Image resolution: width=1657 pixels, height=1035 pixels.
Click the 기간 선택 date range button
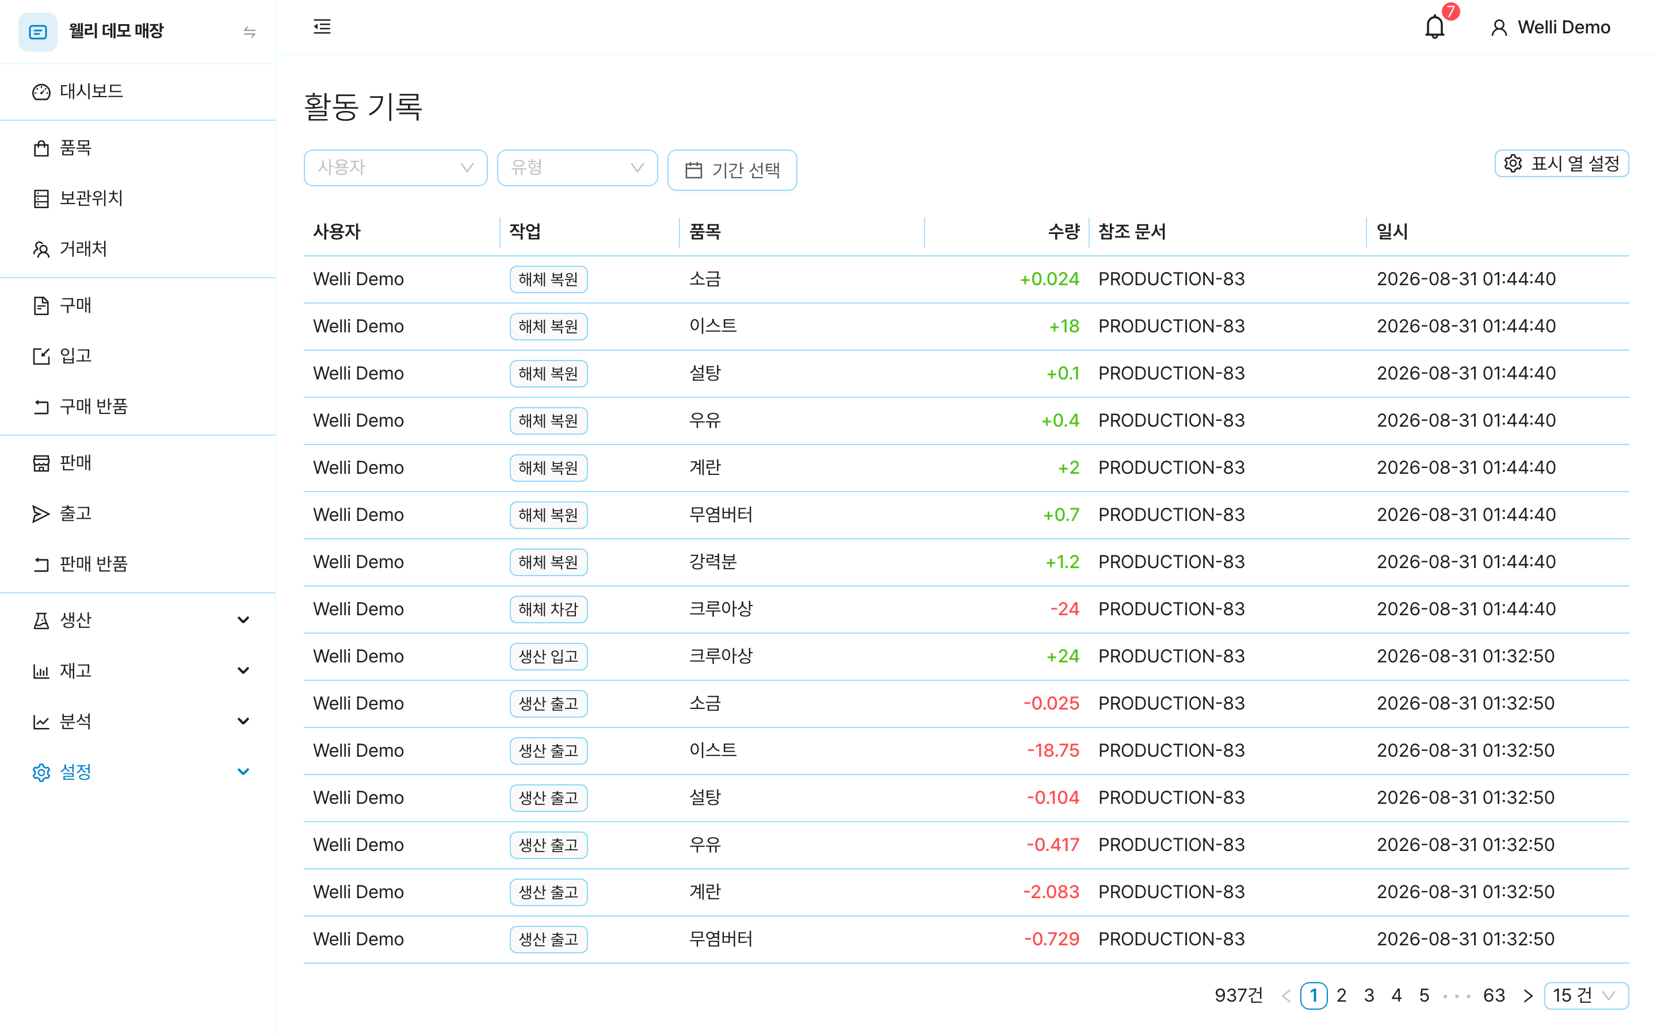[732, 170]
